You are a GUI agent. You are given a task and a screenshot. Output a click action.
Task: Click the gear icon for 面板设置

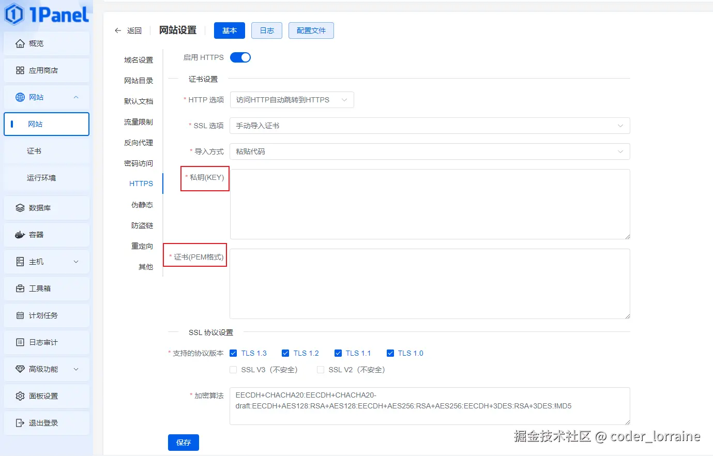tap(20, 396)
